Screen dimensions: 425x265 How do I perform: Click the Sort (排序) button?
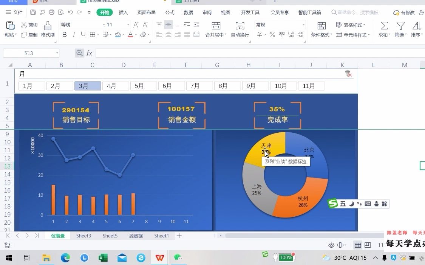pos(417,29)
